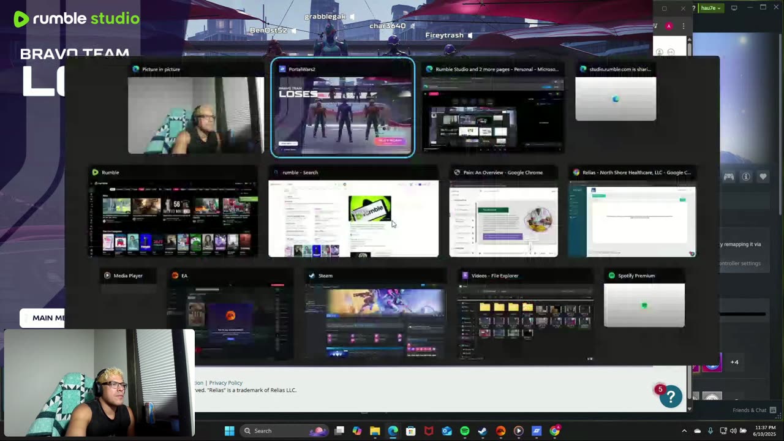Image resolution: width=784 pixels, height=441 pixels.
Task: Open the Privacy Policy link
Action: (225, 383)
